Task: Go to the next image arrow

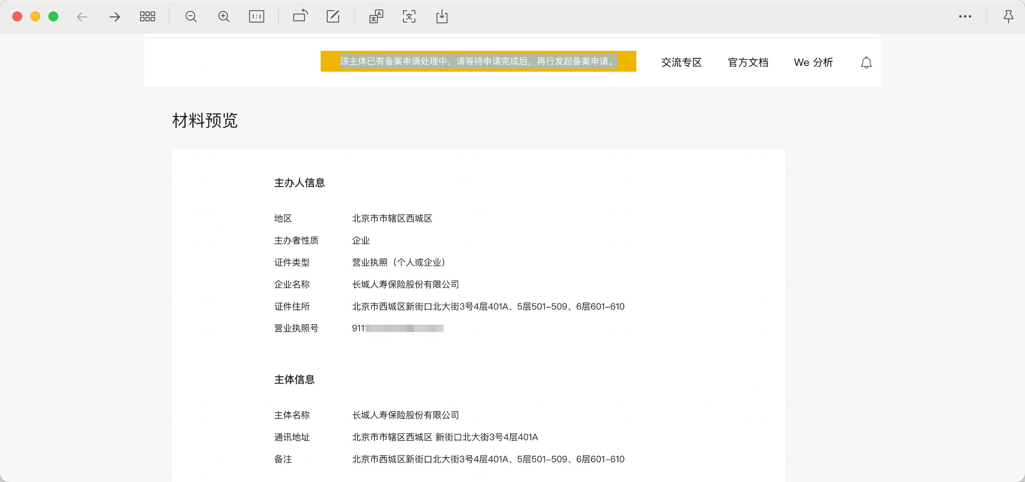Action: [115, 17]
